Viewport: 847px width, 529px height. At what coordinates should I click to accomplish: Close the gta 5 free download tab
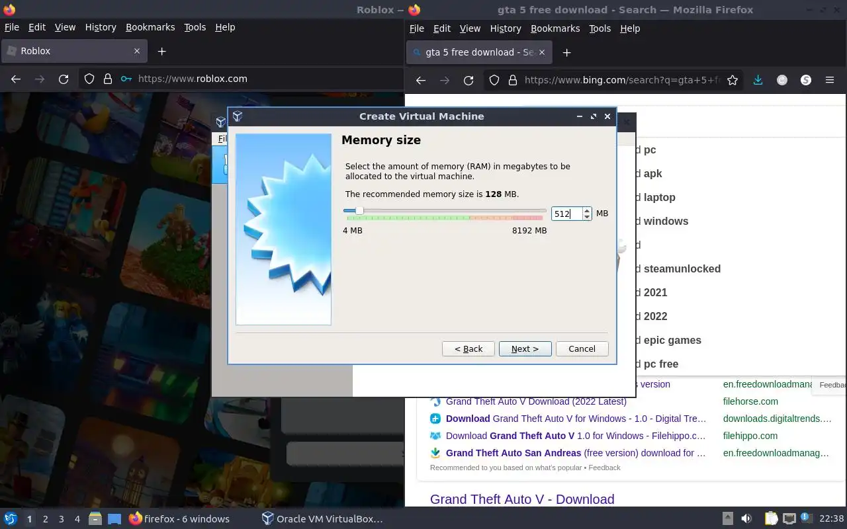[542, 52]
